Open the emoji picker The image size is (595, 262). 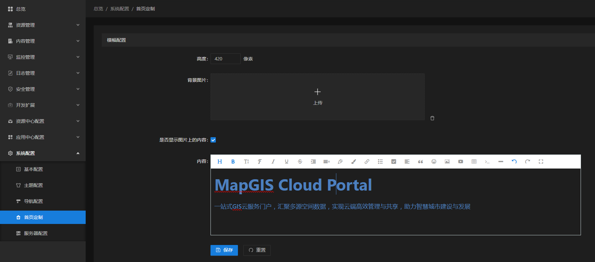point(434,162)
